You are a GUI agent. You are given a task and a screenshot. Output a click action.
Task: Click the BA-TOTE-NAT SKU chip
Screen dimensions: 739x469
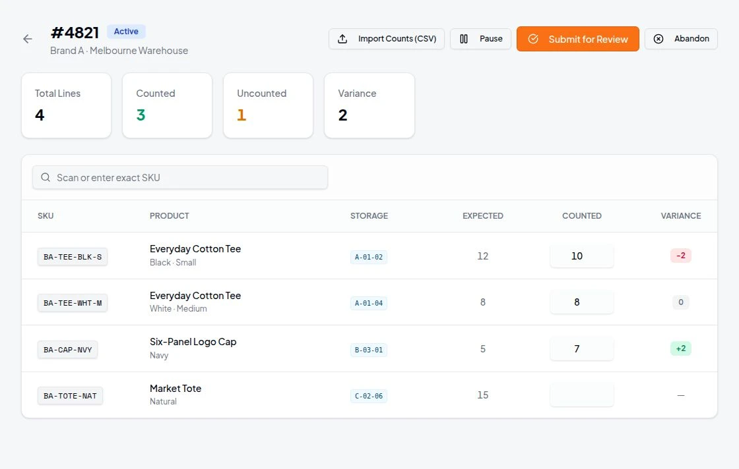[70, 396]
